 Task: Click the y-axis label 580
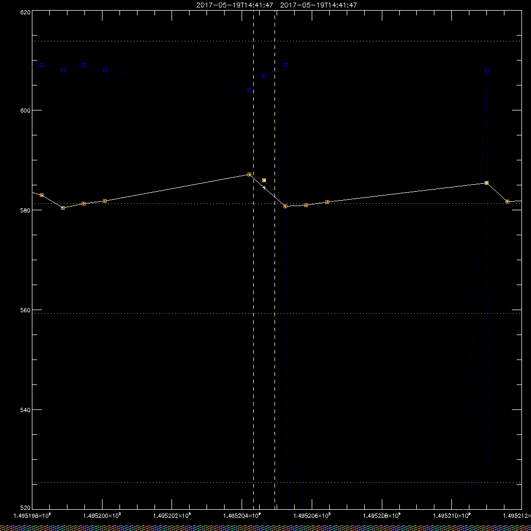coord(25,210)
